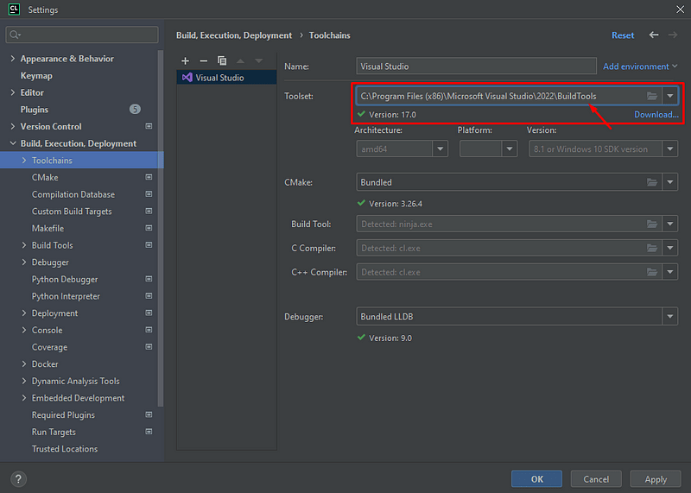Open Required Plugins settings page
This screenshot has width=691, height=493.
tap(63, 414)
